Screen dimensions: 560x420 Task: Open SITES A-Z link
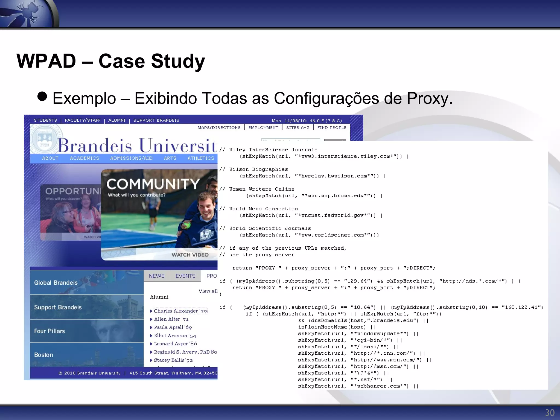pyautogui.click(x=298, y=128)
